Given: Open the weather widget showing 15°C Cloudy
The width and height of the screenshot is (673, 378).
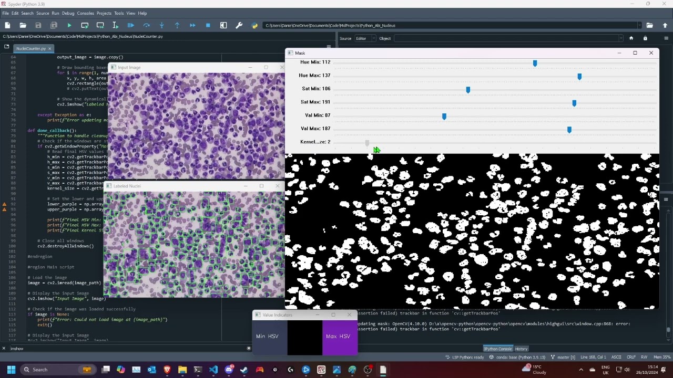Looking at the screenshot, I should click(534, 370).
